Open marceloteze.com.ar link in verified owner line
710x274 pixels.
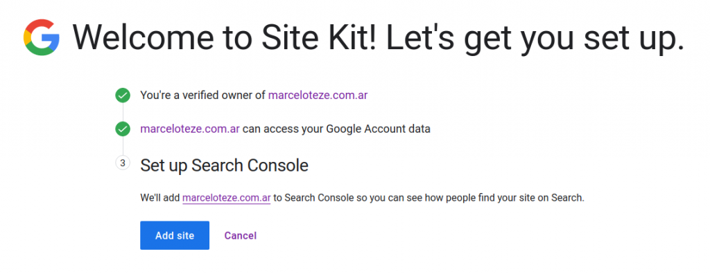click(x=318, y=95)
